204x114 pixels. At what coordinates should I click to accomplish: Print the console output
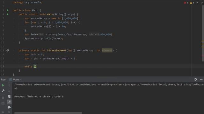click(x=9, y=108)
